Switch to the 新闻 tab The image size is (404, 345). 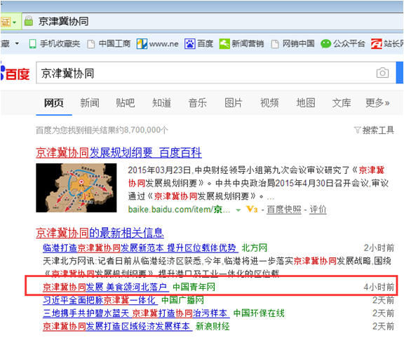(x=89, y=103)
